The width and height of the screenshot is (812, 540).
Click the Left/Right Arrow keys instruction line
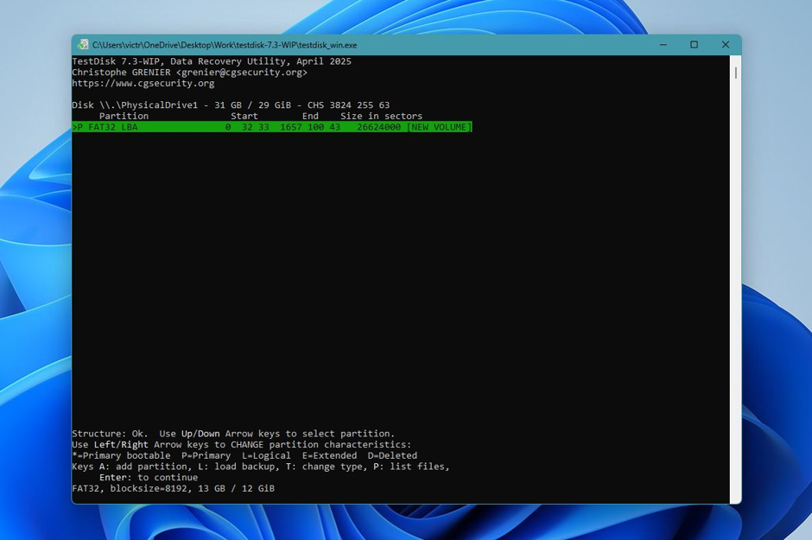click(x=241, y=444)
